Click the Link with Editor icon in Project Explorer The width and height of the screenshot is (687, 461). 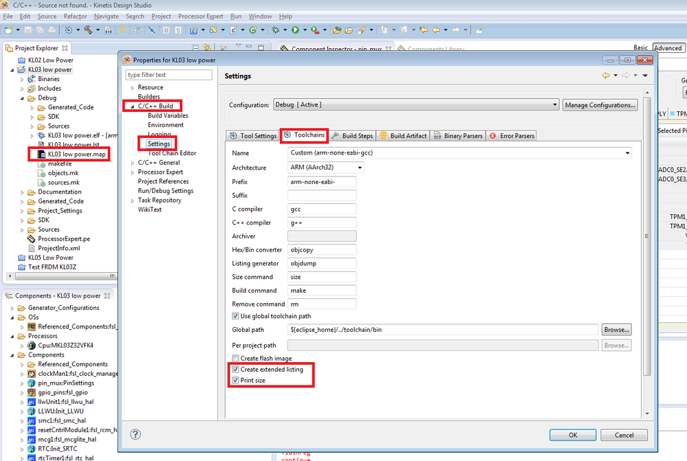pyautogui.click(x=207, y=47)
